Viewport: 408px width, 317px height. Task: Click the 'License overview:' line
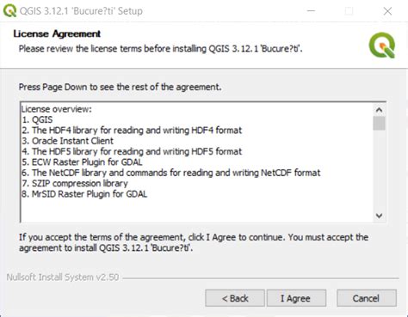coord(57,109)
